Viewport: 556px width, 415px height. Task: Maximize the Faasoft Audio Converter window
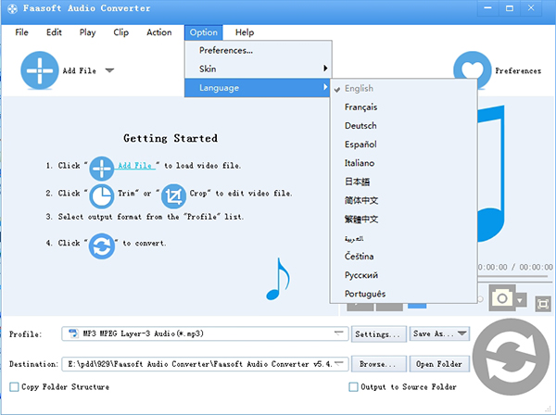point(510,7)
